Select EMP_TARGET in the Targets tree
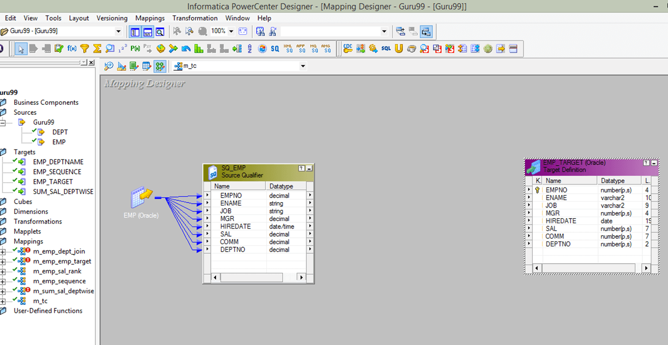Viewport: 668px width, 345px height. pos(53,182)
